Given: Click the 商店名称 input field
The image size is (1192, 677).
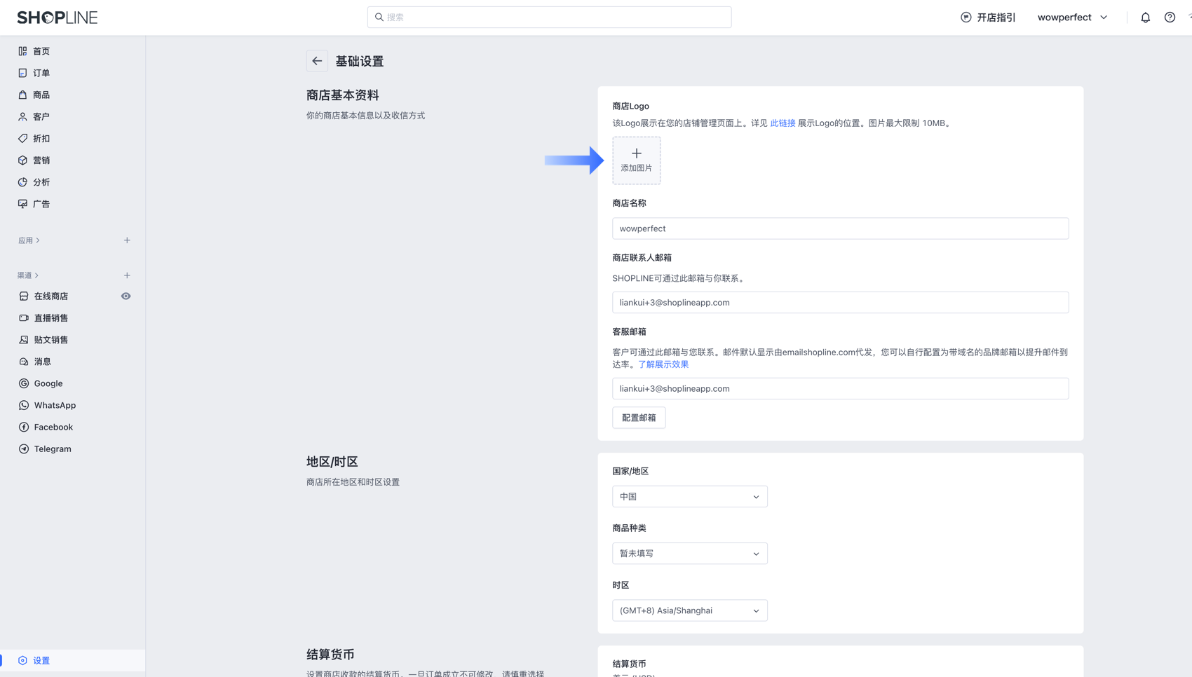Looking at the screenshot, I should click(840, 228).
